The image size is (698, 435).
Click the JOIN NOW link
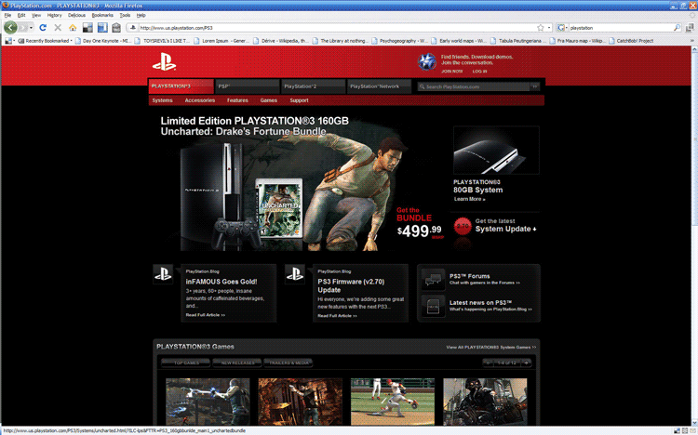[451, 72]
